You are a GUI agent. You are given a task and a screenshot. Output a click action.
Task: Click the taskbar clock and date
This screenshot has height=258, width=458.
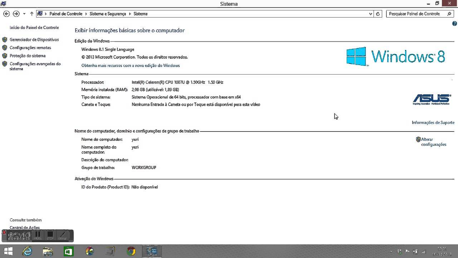pos(442,252)
